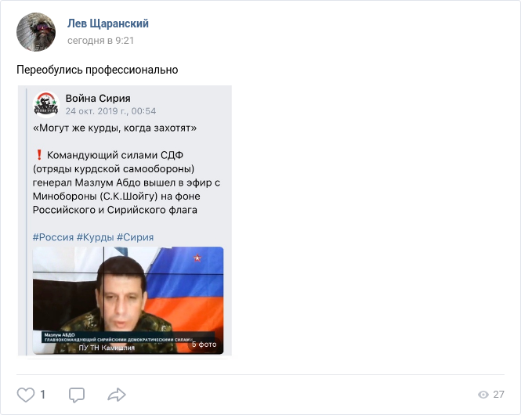Viewport: 521px width, 415px height.
Task: Open the Война Сирия community avatar
Action: (46, 105)
